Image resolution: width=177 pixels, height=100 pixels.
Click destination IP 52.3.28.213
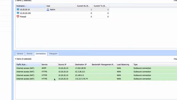tap(80, 72)
